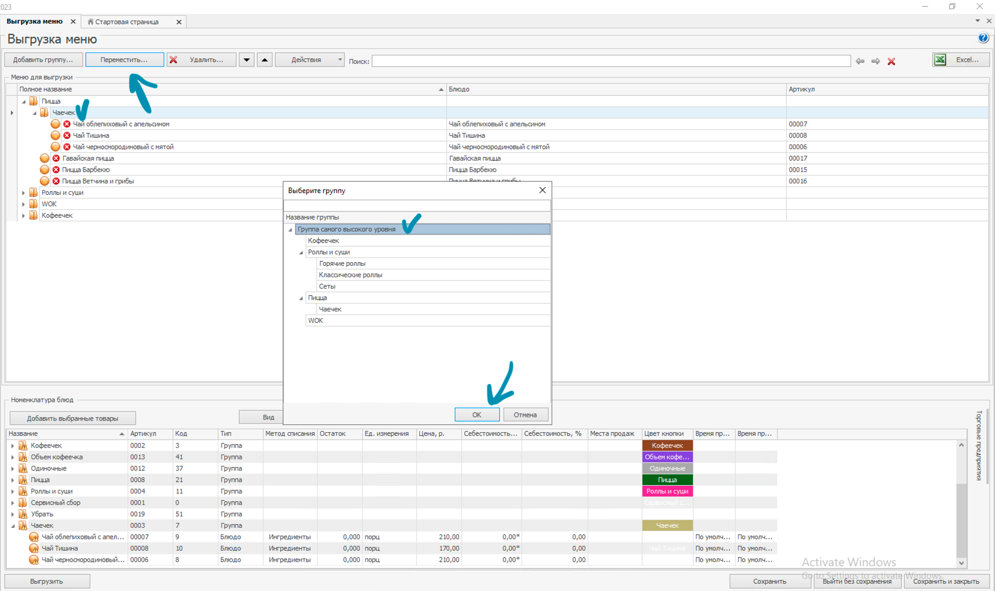Expand the Одиночные group in nomenclature list
The width and height of the screenshot is (995, 591).
13,469
